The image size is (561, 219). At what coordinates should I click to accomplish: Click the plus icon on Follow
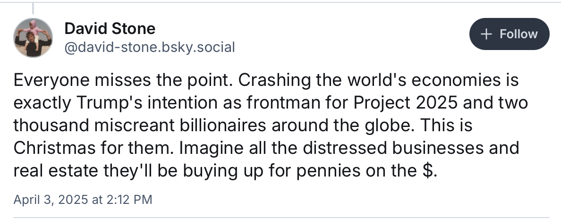pos(485,34)
